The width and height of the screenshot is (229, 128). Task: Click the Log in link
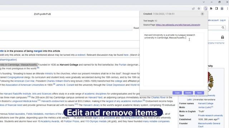223,20
